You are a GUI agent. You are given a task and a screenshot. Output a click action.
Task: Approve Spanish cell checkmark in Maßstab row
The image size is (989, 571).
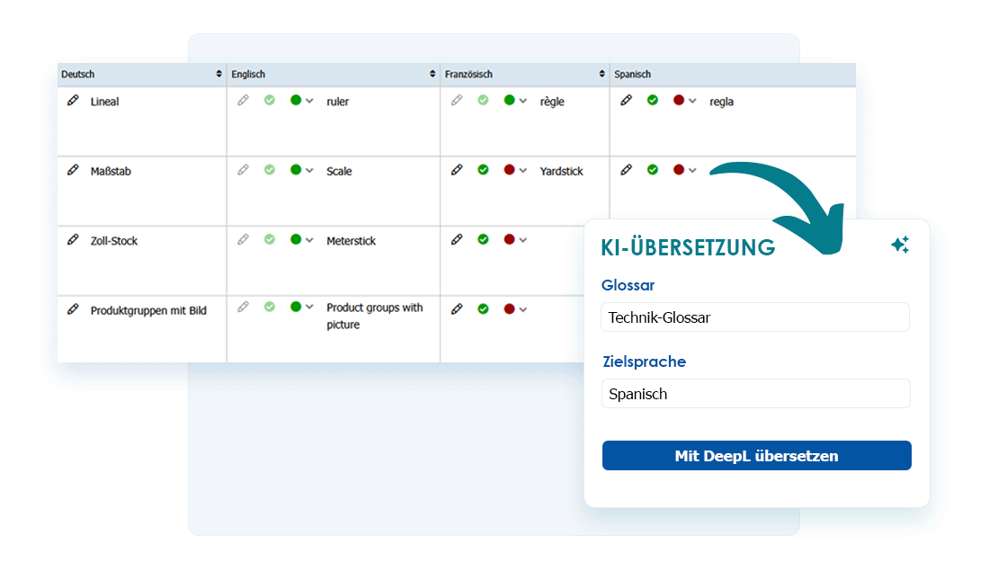[653, 170]
